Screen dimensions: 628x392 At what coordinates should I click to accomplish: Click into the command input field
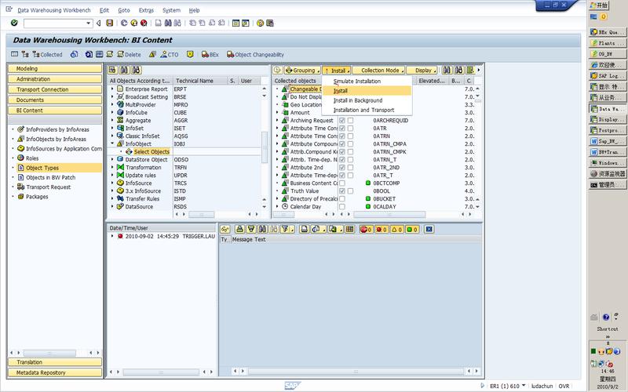pos(55,24)
